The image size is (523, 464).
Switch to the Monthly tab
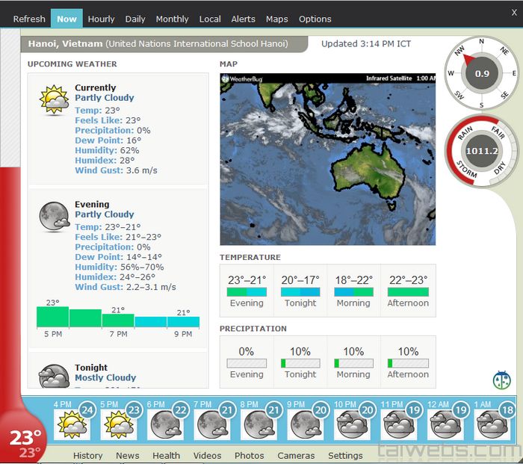click(172, 19)
